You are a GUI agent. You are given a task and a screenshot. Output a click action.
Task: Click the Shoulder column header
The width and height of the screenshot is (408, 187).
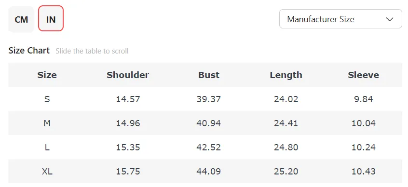pos(128,75)
